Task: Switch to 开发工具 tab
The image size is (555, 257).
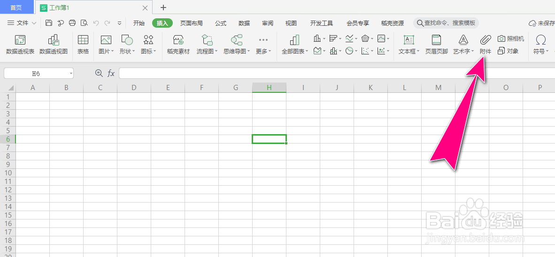Action: click(x=322, y=23)
